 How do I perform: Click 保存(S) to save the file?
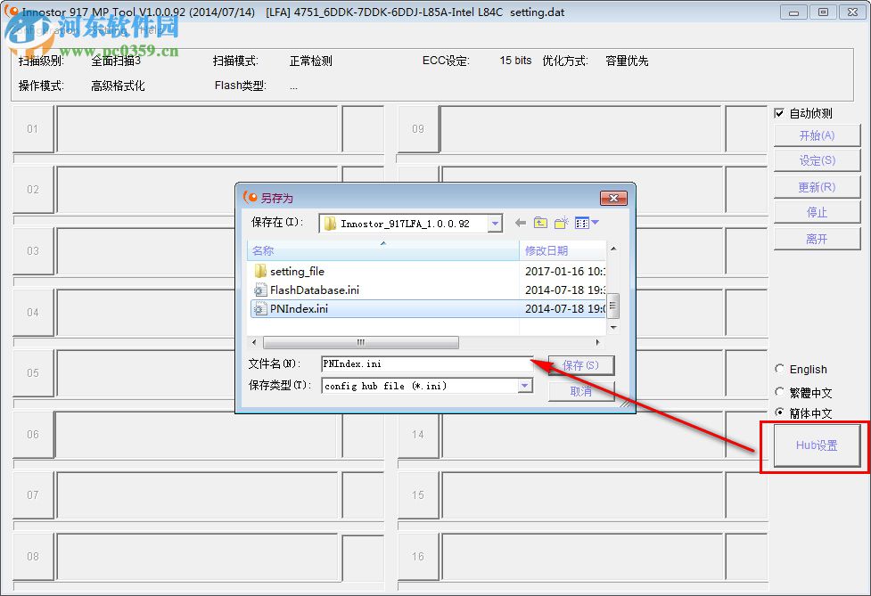(x=581, y=365)
